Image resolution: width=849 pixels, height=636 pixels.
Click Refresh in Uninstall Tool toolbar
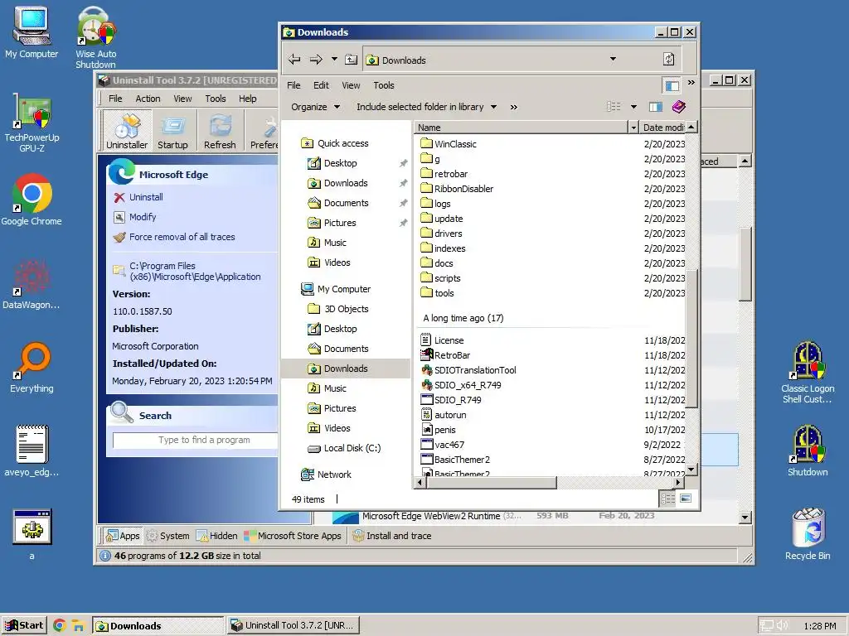pyautogui.click(x=220, y=131)
